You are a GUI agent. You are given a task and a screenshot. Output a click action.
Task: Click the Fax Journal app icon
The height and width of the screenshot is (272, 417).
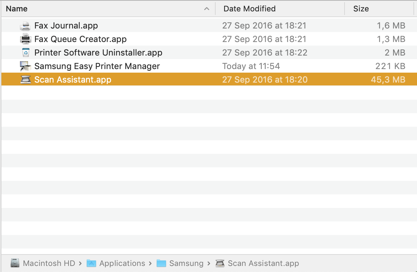point(26,26)
